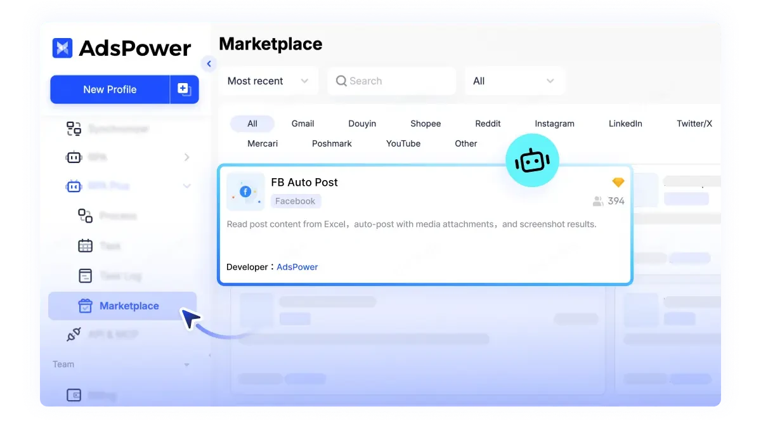Viewport: 761px width, 428px height.
Task: Select Marketplace in the sidebar
Action: 122,306
